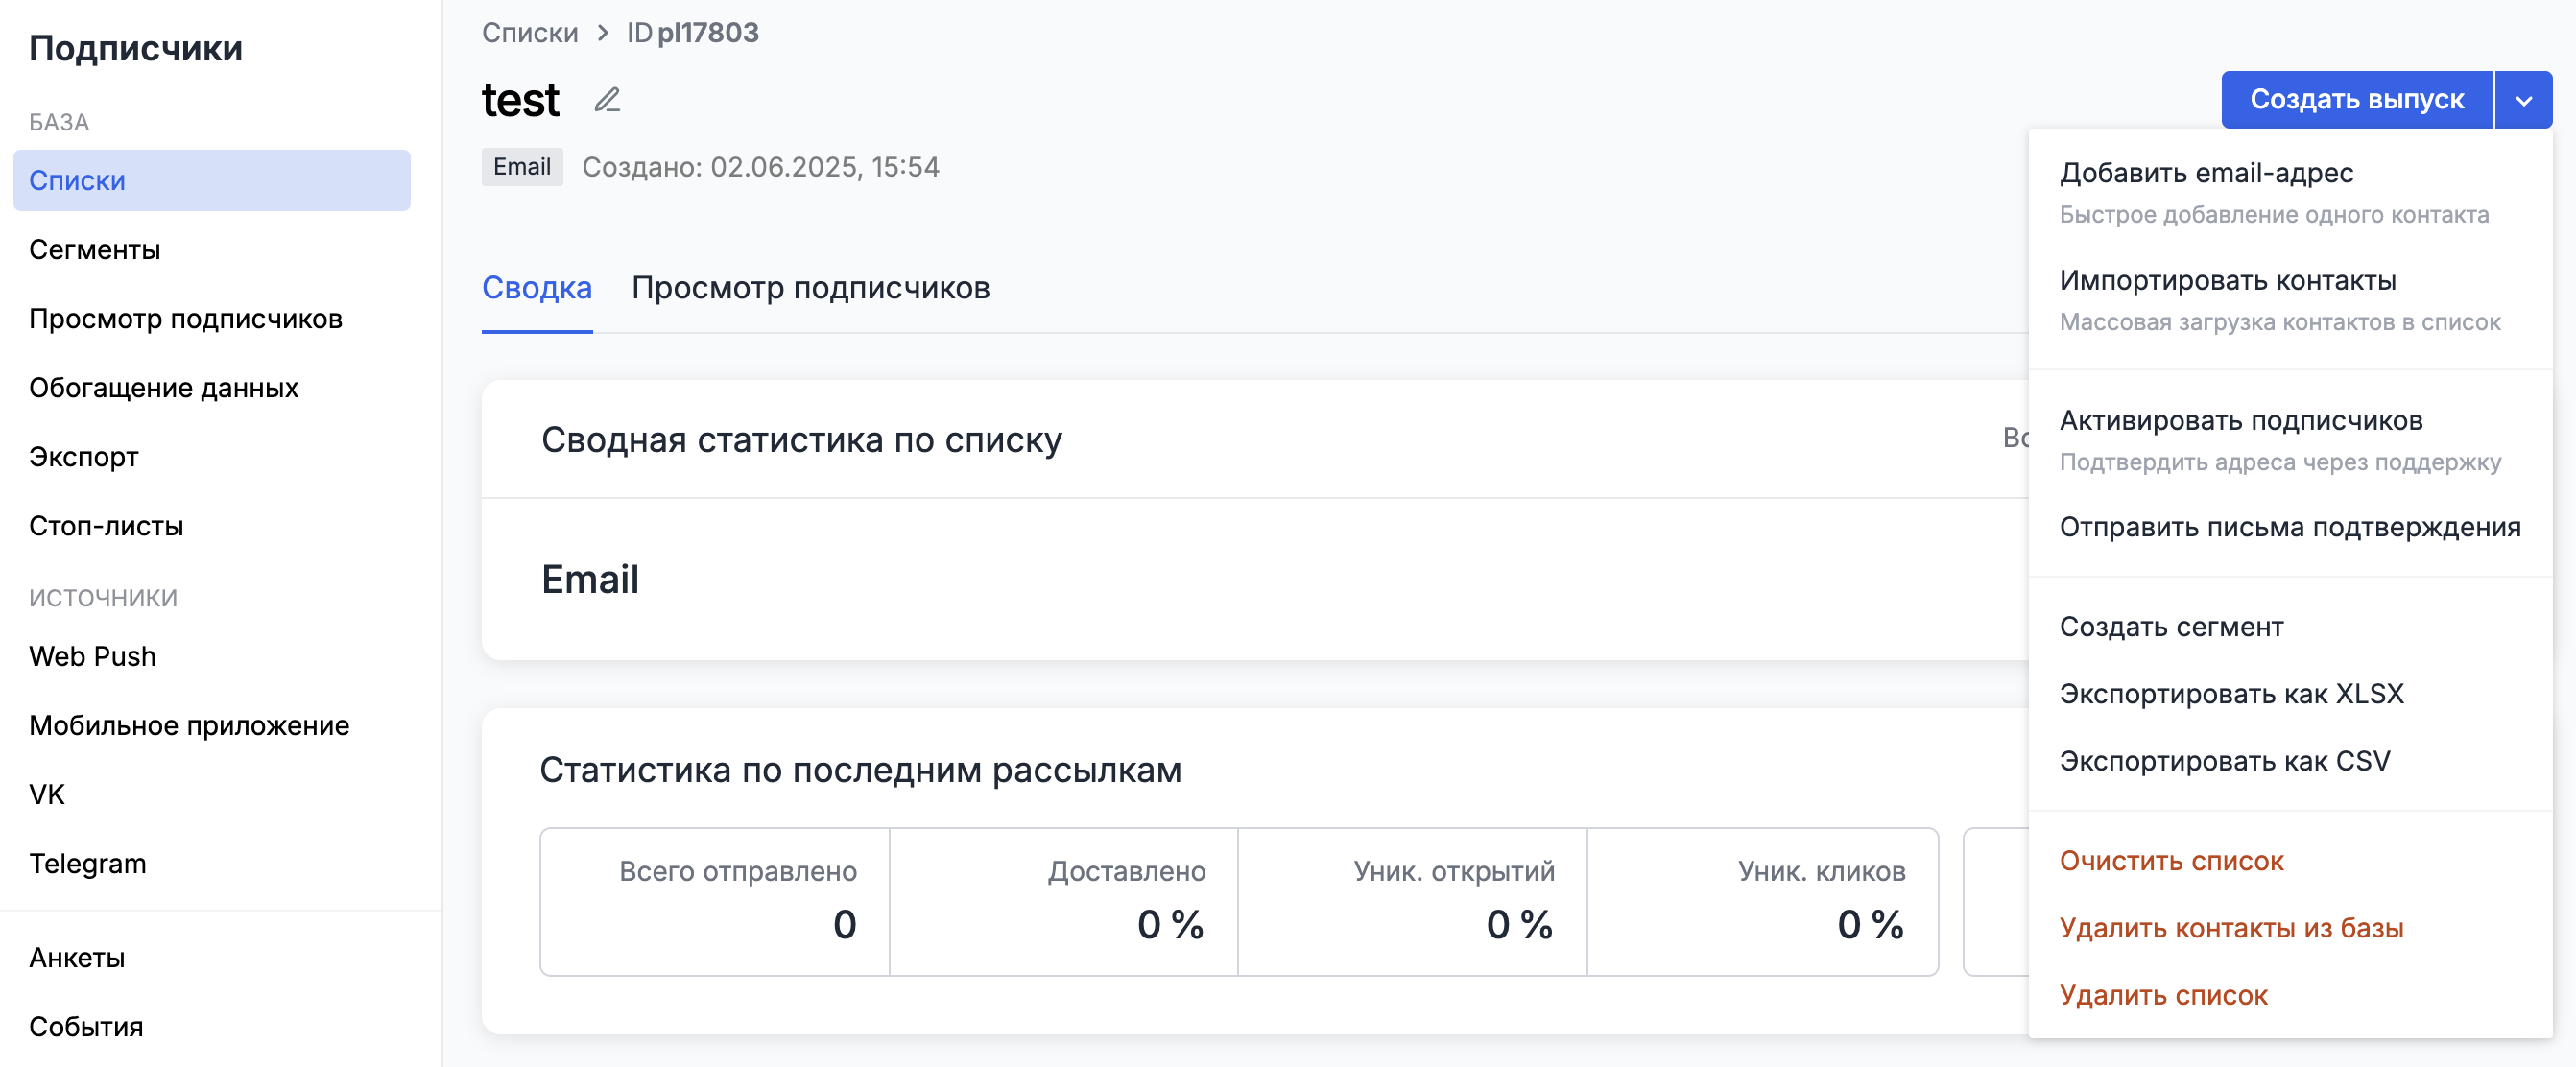Screen dimensions: 2576x1067
Task: Select Импортировать контакты menu item
Action: [x=2227, y=281]
